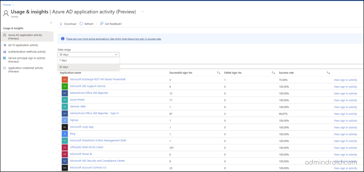Click the Refresh button label
The image size is (364, 172).
point(89,24)
